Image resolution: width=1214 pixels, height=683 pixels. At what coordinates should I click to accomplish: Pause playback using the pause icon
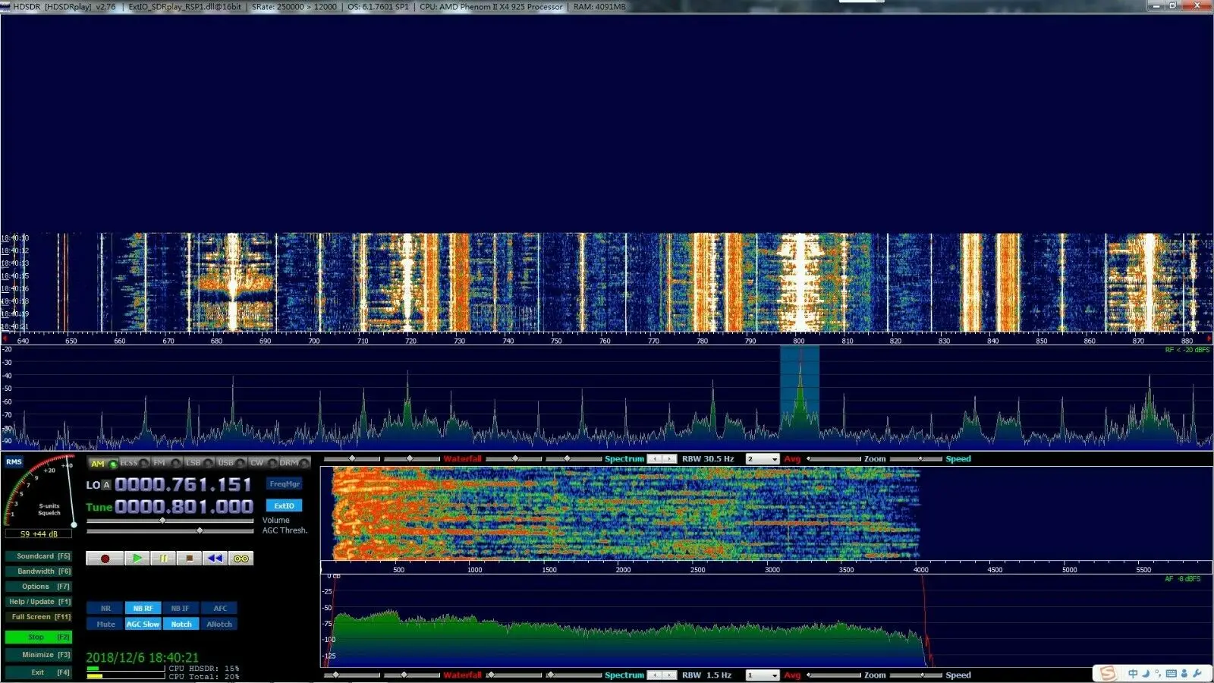point(164,558)
